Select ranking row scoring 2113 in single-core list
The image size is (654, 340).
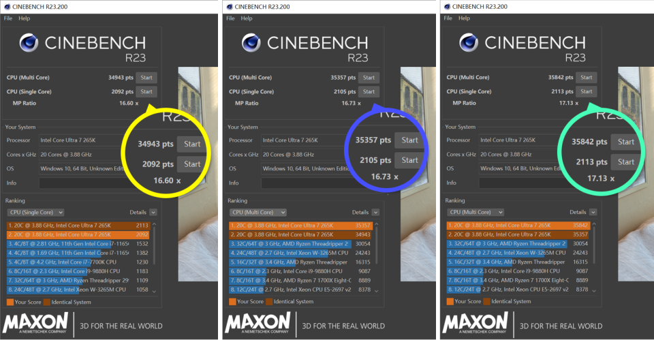click(x=78, y=226)
